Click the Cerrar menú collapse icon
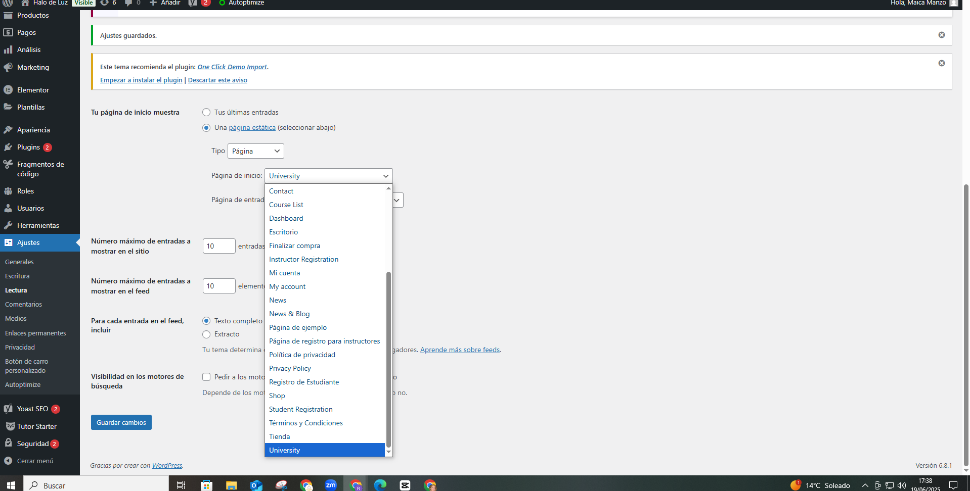The width and height of the screenshot is (970, 491). 8,461
